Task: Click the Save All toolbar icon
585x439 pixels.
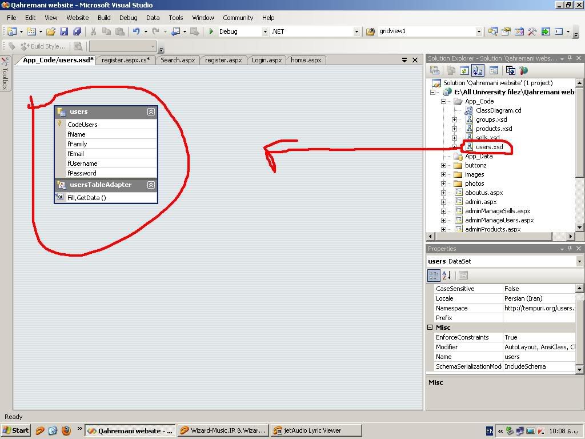Action: pos(77,32)
